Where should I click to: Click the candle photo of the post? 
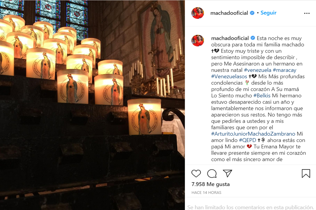click(x=92, y=105)
